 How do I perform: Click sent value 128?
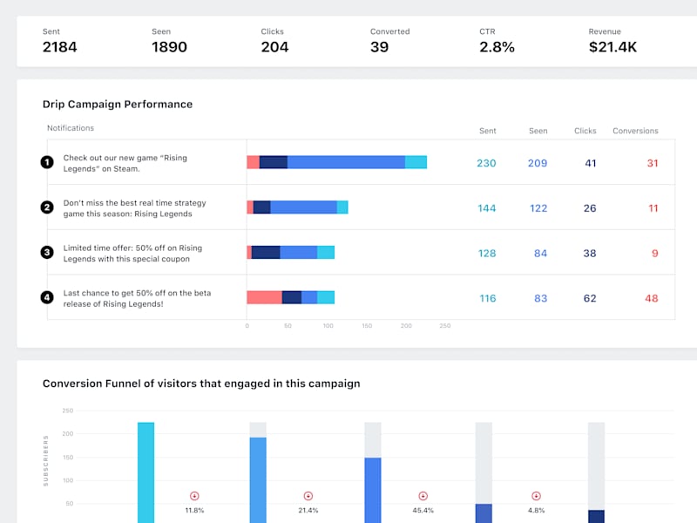pyautogui.click(x=487, y=254)
